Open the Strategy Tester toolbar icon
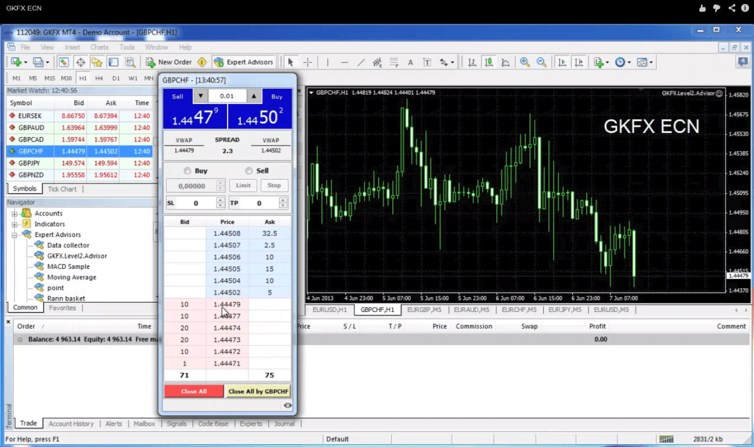This screenshot has width=754, height=447. [130, 62]
